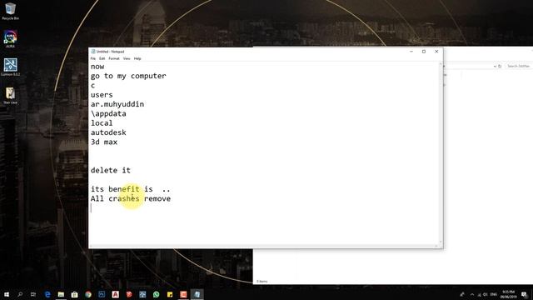The width and height of the screenshot is (533, 300).
Task: Click the Notepad icon in the title bar
Action: pyautogui.click(x=92, y=52)
